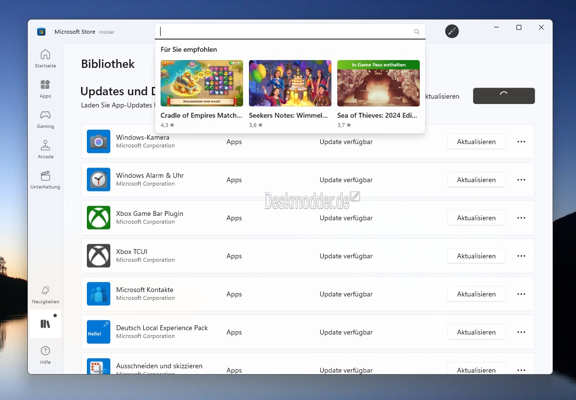Go to Apps in the sidebar
This screenshot has height=400, width=576.
pyautogui.click(x=45, y=89)
